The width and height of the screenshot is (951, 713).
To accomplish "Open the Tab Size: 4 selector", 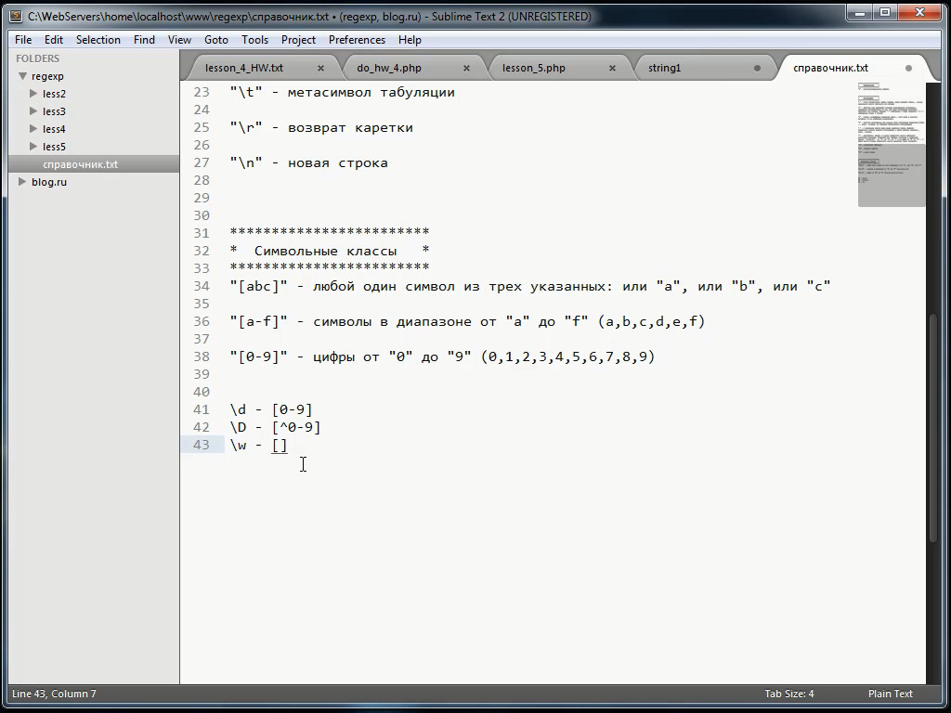I will (x=789, y=694).
